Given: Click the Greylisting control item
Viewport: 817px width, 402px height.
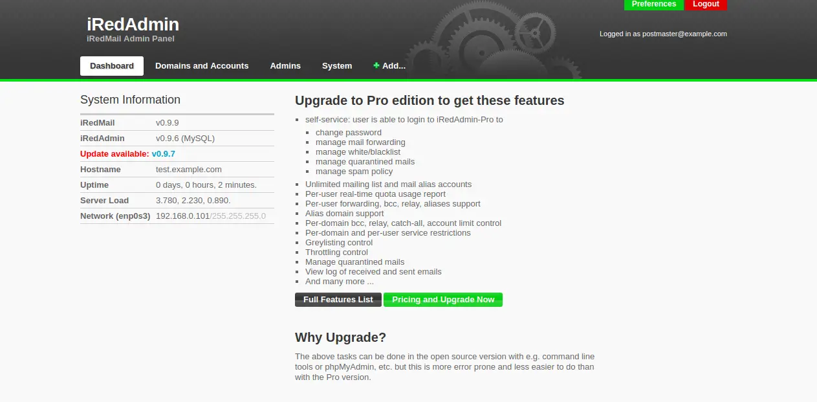Looking at the screenshot, I should (339, 243).
